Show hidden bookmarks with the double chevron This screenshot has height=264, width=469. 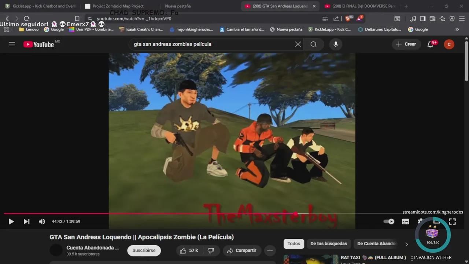click(457, 29)
